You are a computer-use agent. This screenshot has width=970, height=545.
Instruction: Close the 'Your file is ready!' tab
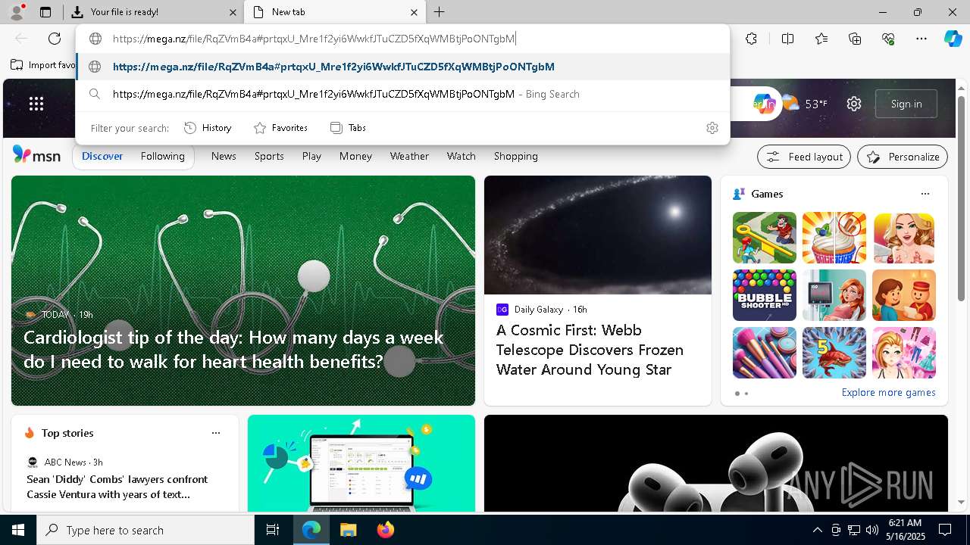233,12
